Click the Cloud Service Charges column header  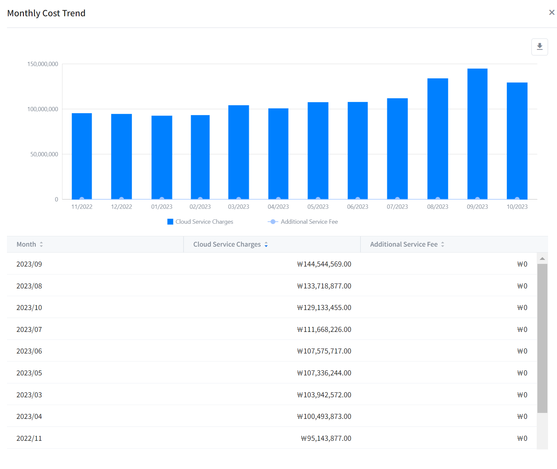coord(227,244)
